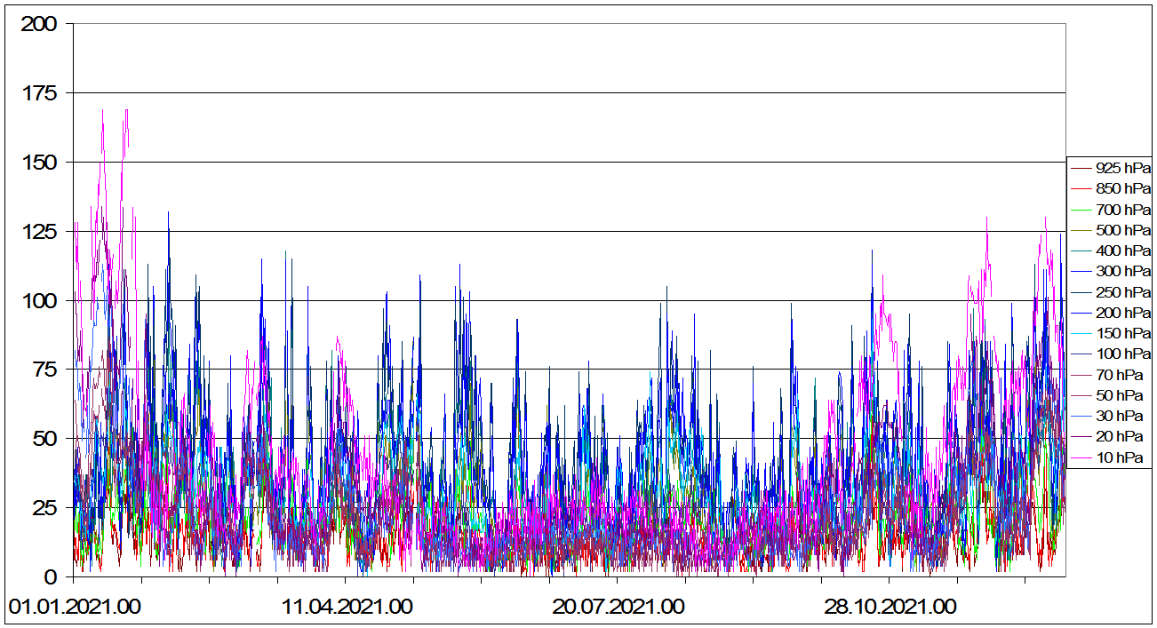This screenshot has width=1157, height=628.
Task: Click the 28.10.2021.00 x-axis date label
Action: [890, 608]
